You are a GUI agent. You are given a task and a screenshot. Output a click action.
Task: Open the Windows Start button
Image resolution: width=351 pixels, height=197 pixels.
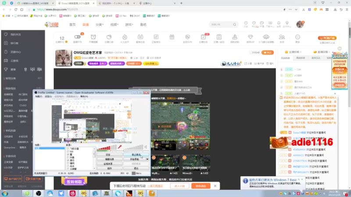coord(5,193)
